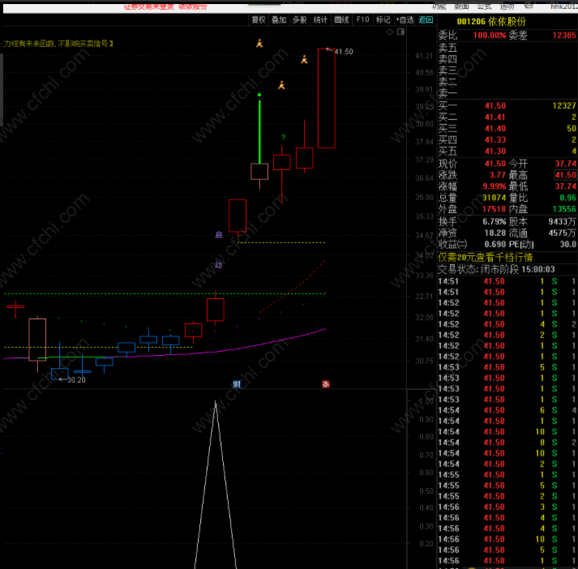
Task: Select the 14:54 tick row with volume 8
Action: click(x=507, y=443)
